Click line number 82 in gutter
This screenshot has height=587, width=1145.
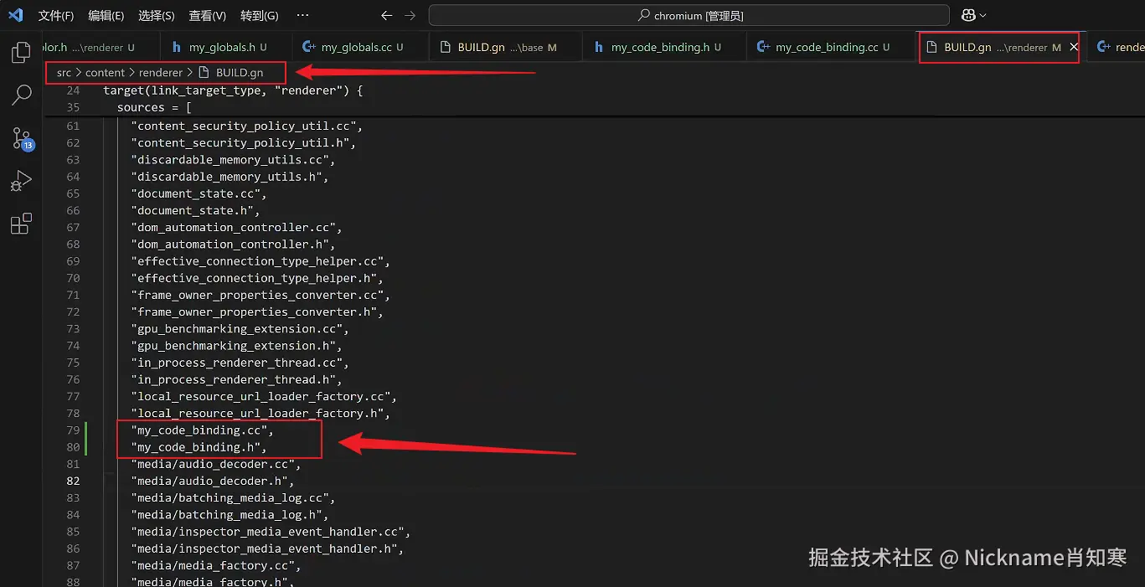tap(73, 481)
